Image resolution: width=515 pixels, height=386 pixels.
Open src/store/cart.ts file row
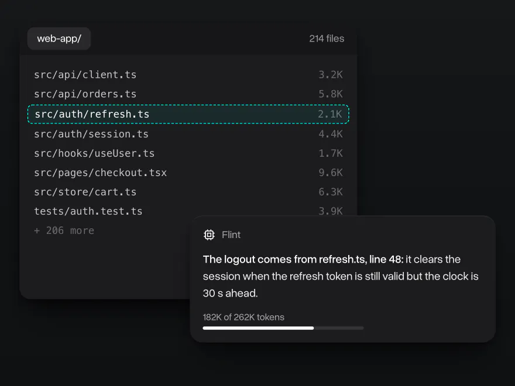(188, 192)
